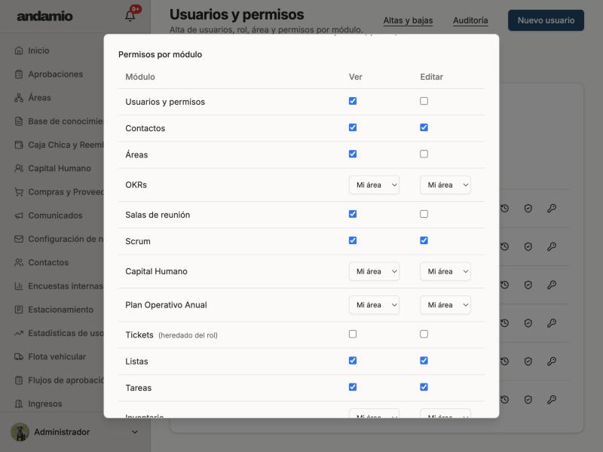Open OKRs Editar scope dropdown

click(445, 185)
